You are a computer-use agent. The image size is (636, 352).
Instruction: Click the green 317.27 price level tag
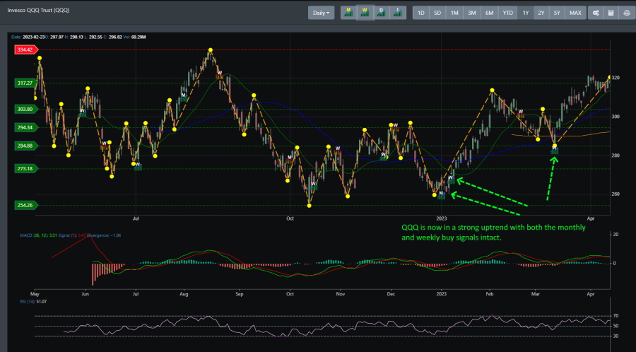pyautogui.click(x=26, y=83)
